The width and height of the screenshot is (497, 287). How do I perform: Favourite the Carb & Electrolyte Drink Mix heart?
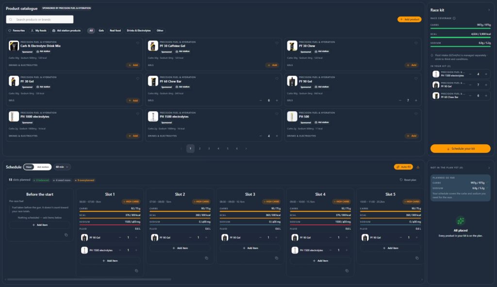pyautogui.click(x=137, y=43)
